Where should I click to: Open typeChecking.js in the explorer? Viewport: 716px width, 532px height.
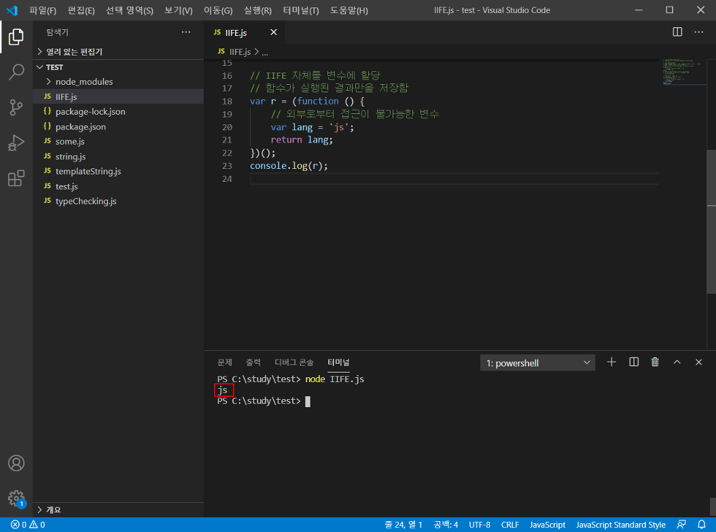click(x=118, y=202)
